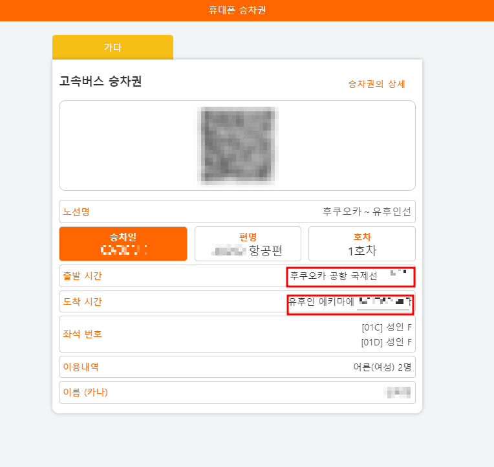Click the 좌석 번호 label
This screenshot has height=467, width=494.
(x=82, y=334)
